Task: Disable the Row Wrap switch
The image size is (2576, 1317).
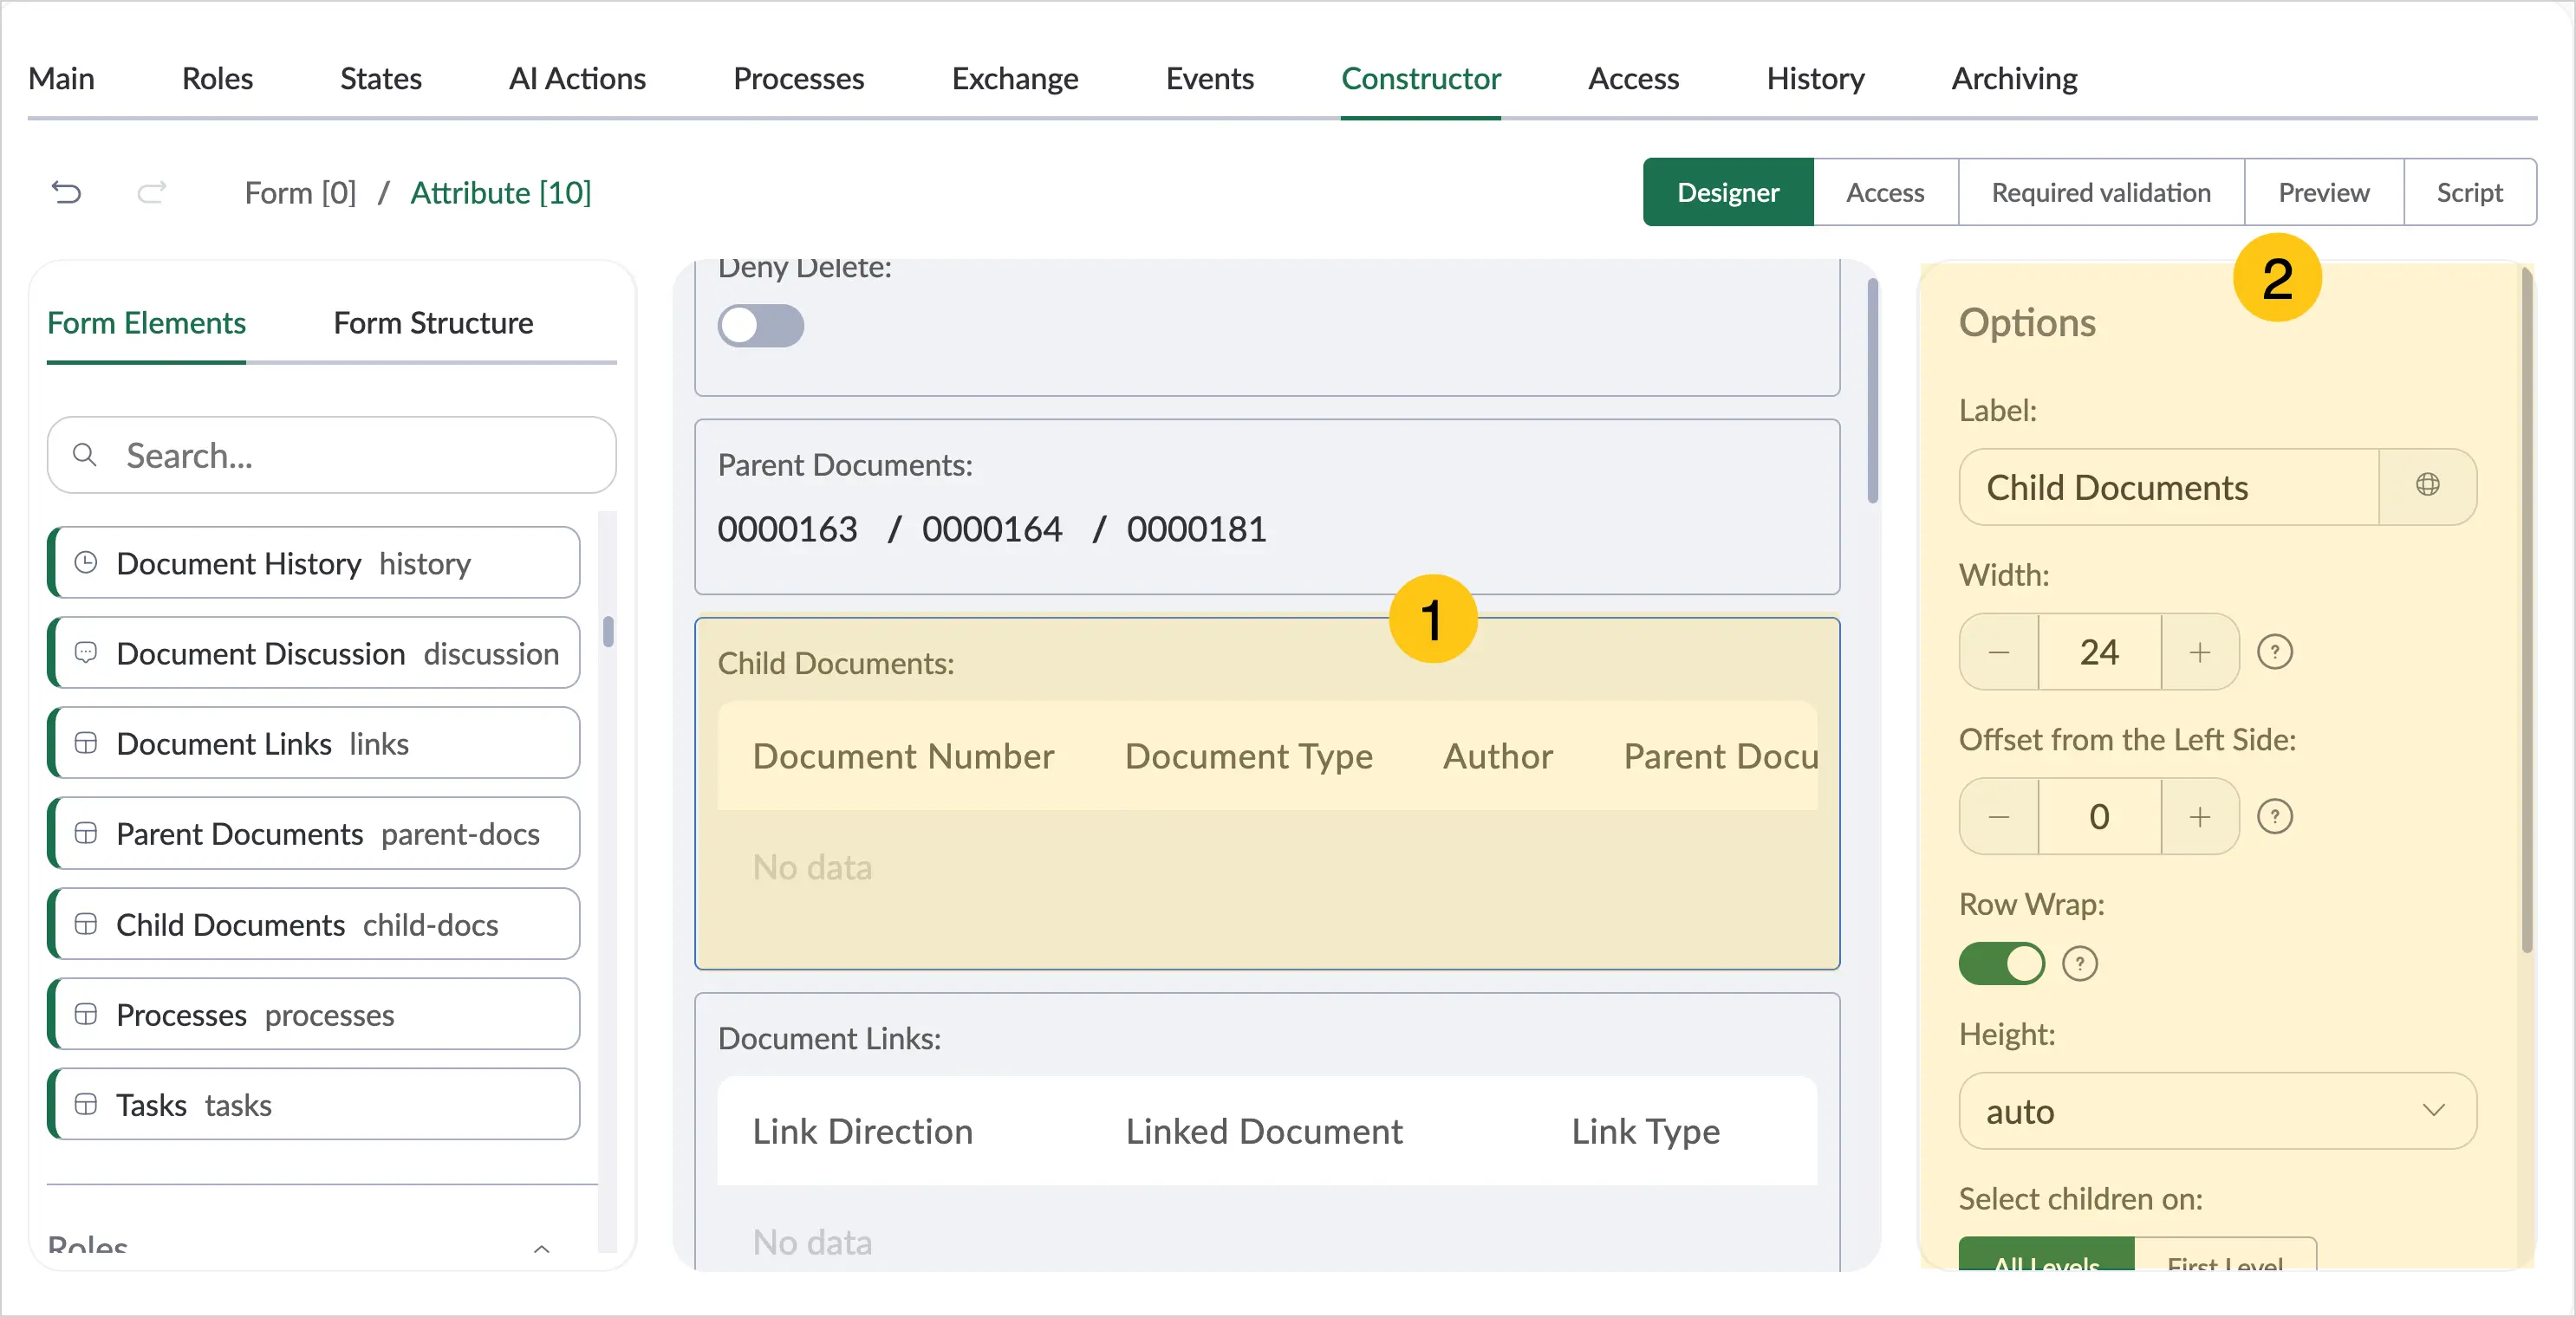Action: (2002, 964)
